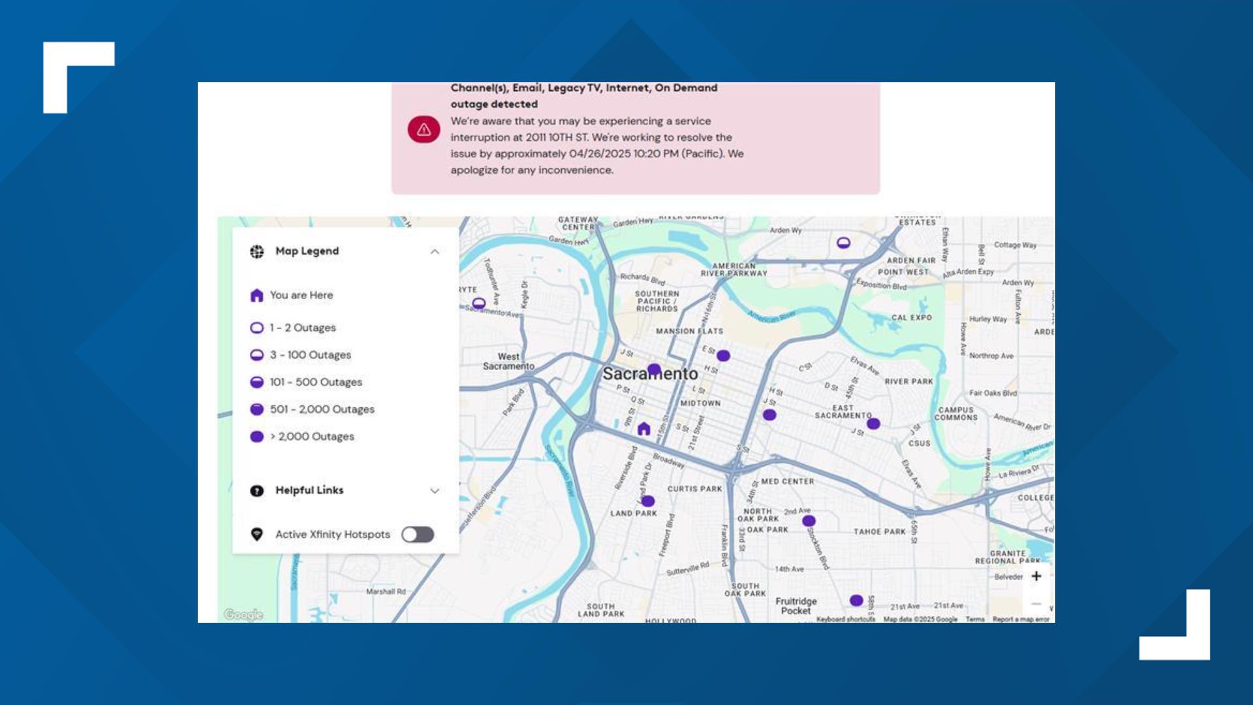Open the map Terms link
Screen dimensions: 1253x705
point(974,619)
